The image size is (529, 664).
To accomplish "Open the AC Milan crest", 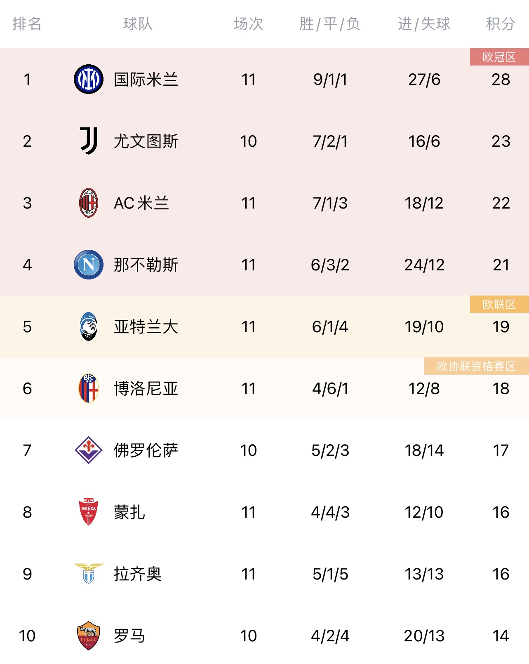I will pos(89,203).
